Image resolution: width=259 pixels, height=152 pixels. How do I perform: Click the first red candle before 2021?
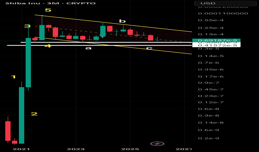[x=8, y=131]
